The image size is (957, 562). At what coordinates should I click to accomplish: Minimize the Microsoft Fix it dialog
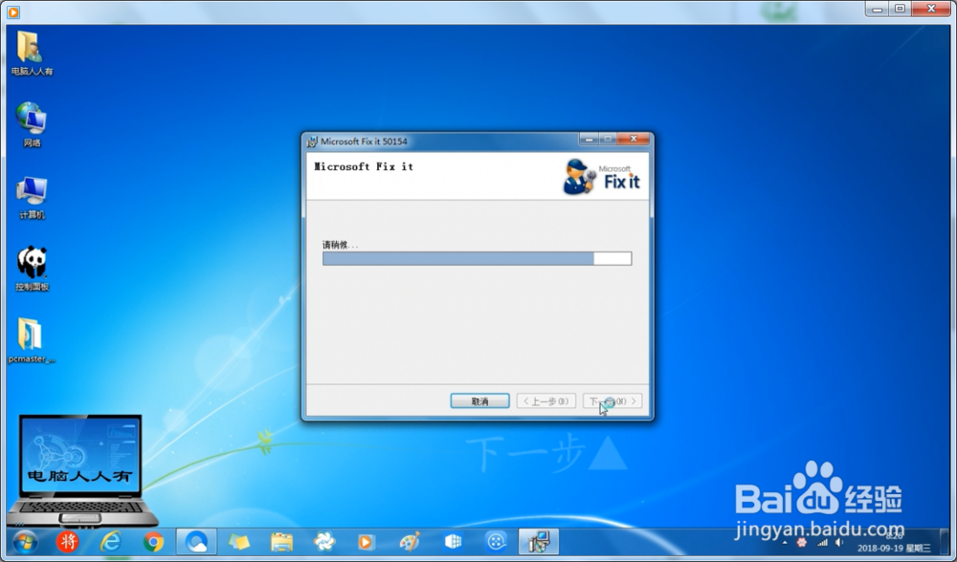589,139
